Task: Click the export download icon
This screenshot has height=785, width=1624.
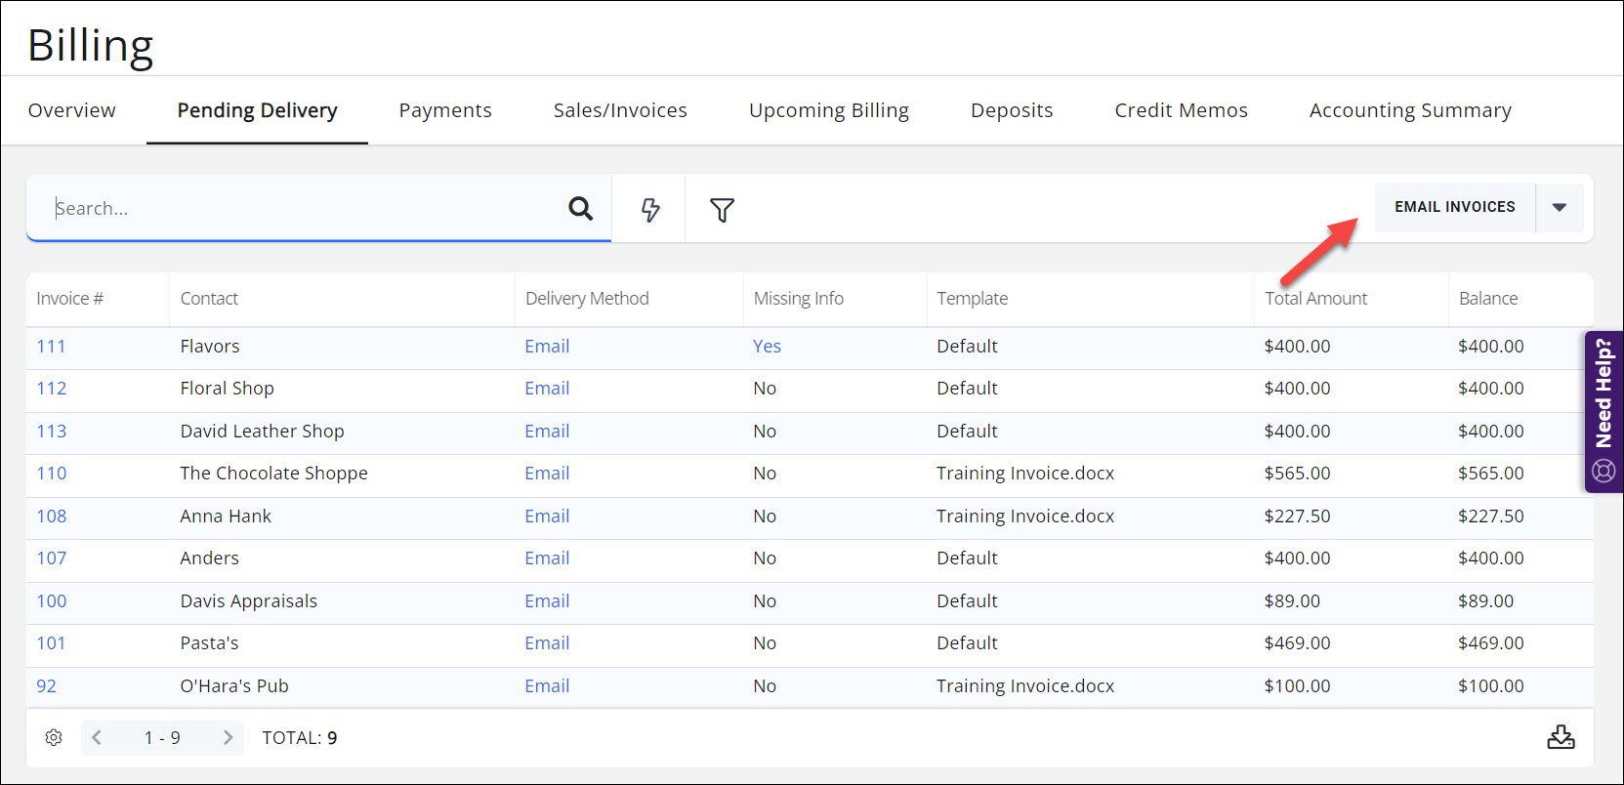Action: pos(1561,737)
